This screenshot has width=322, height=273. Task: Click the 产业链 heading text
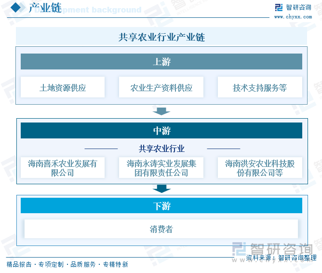tap(45, 8)
